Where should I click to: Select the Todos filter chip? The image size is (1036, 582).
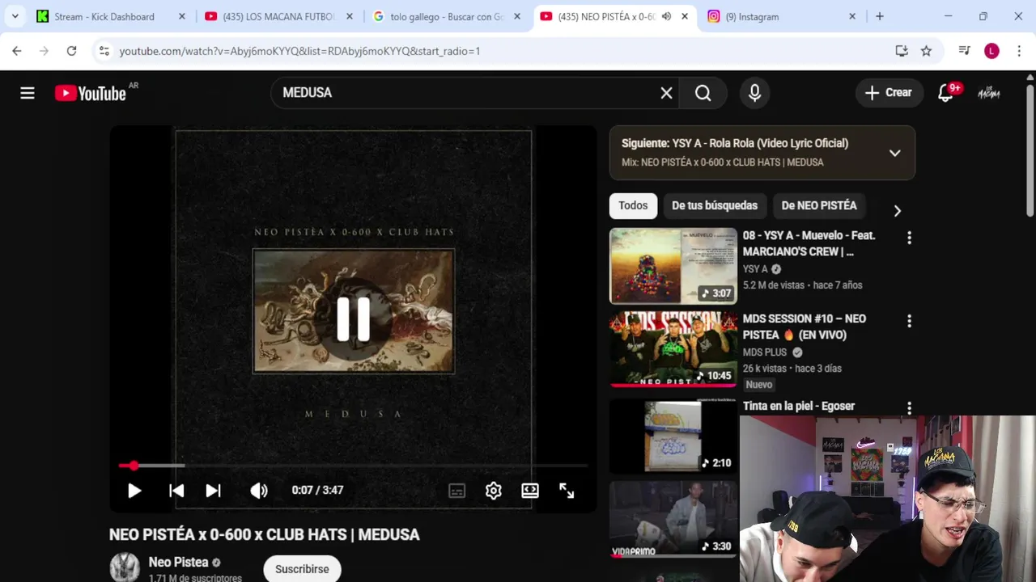[x=633, y=205]
